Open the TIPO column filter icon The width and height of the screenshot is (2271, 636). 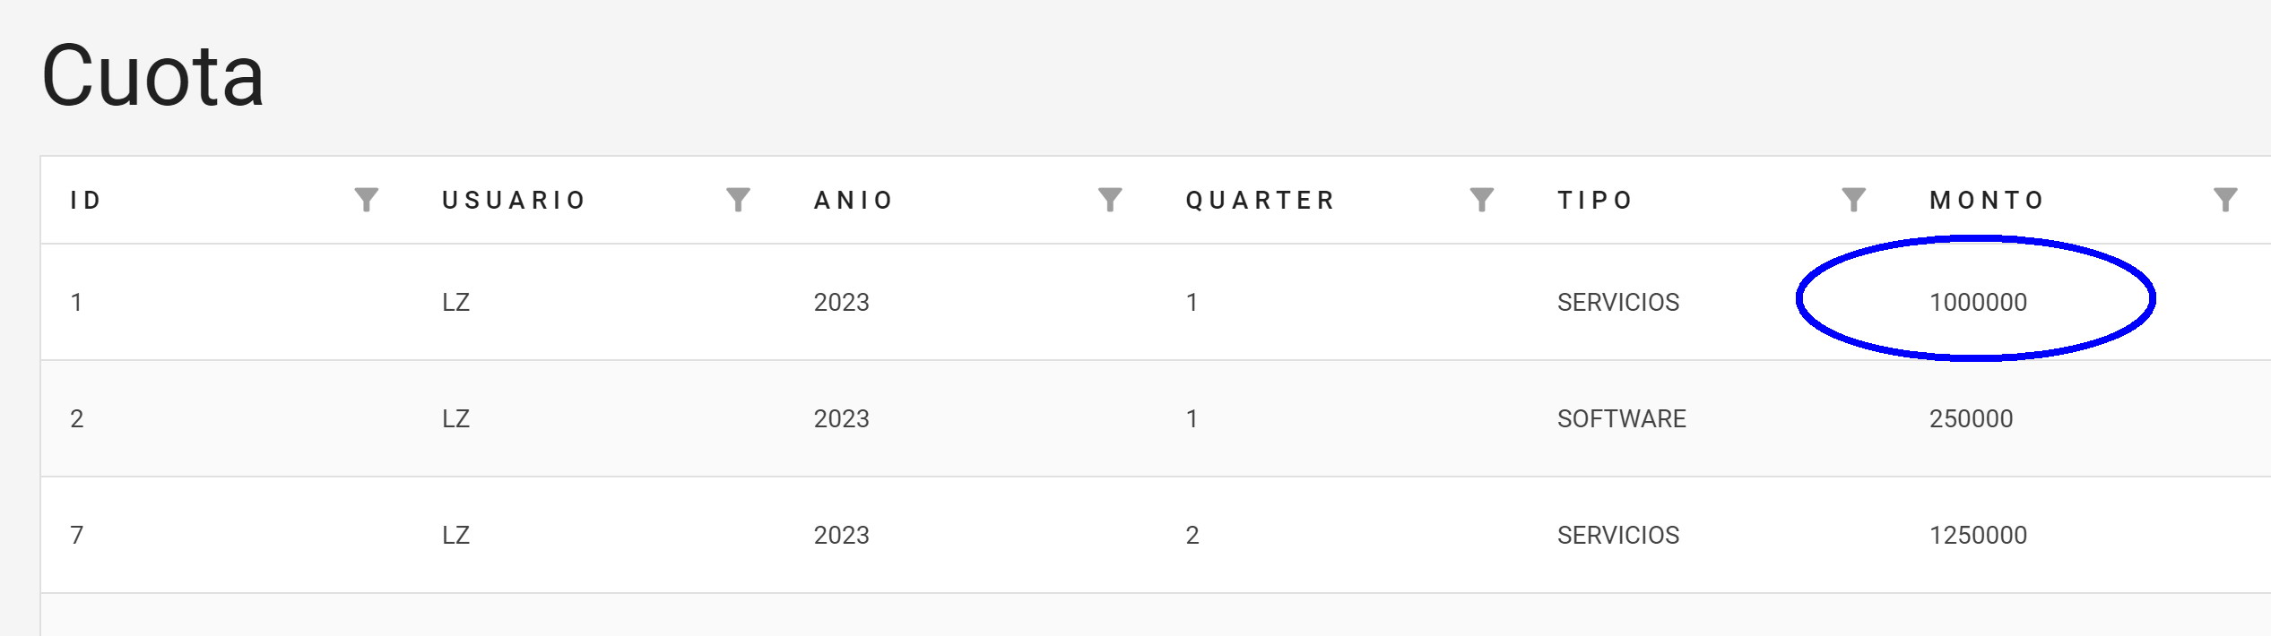pos(1853,200)
